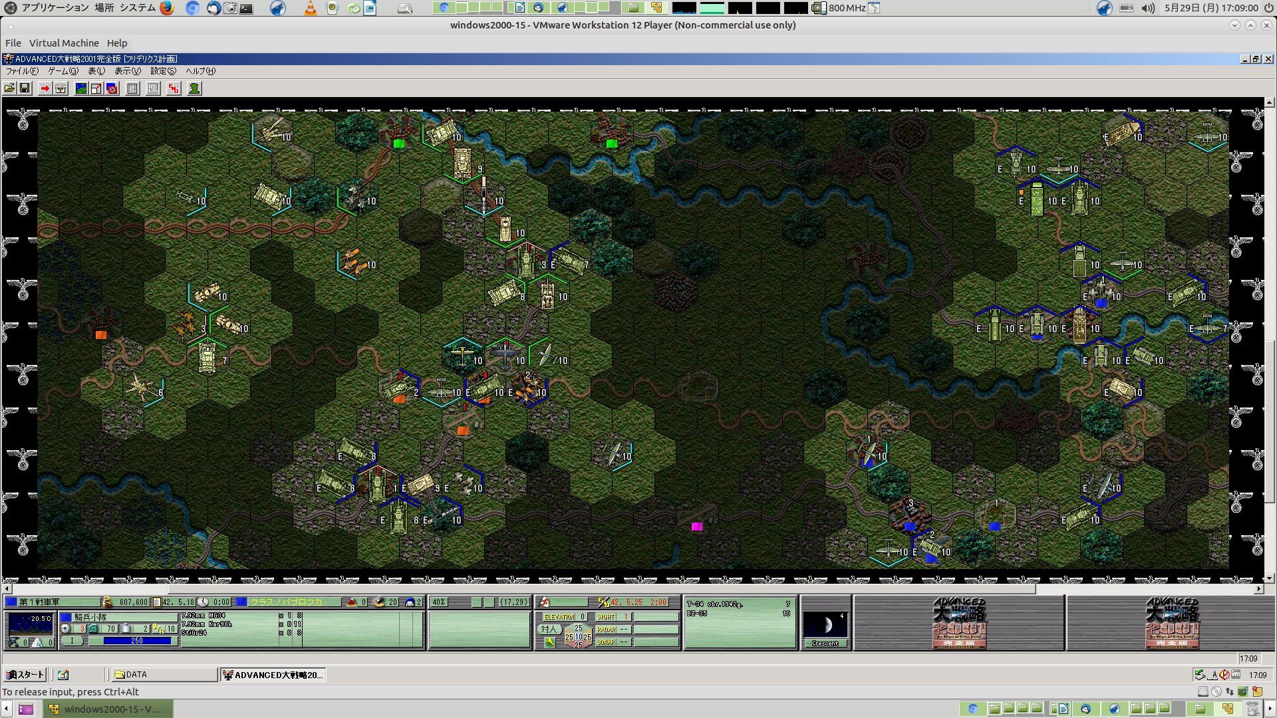This screenshot has height=718, width=1277.
Task: Open the システム menu in top panel
Action: click(138, 8)
